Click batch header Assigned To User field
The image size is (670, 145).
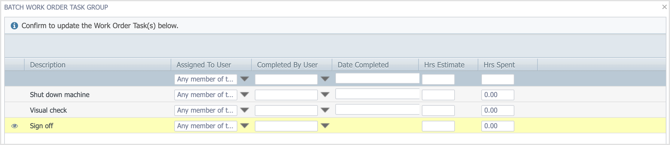(x=206, y=79)
